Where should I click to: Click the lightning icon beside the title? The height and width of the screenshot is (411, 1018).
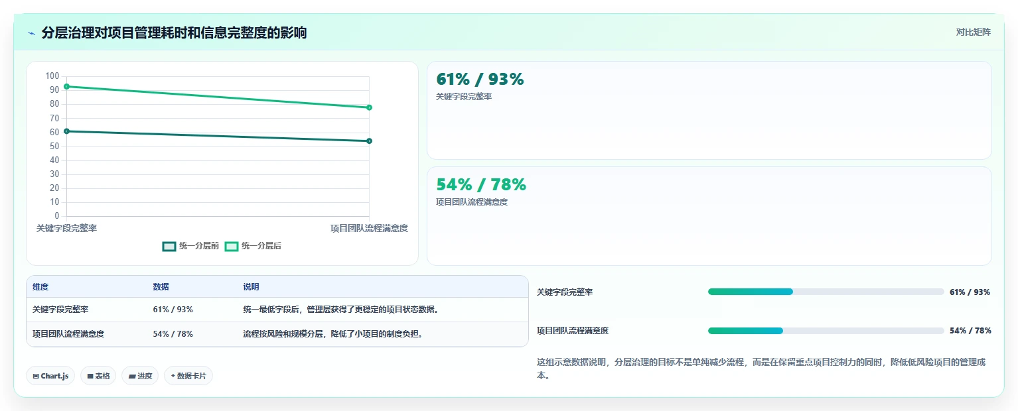pos(31,32)
